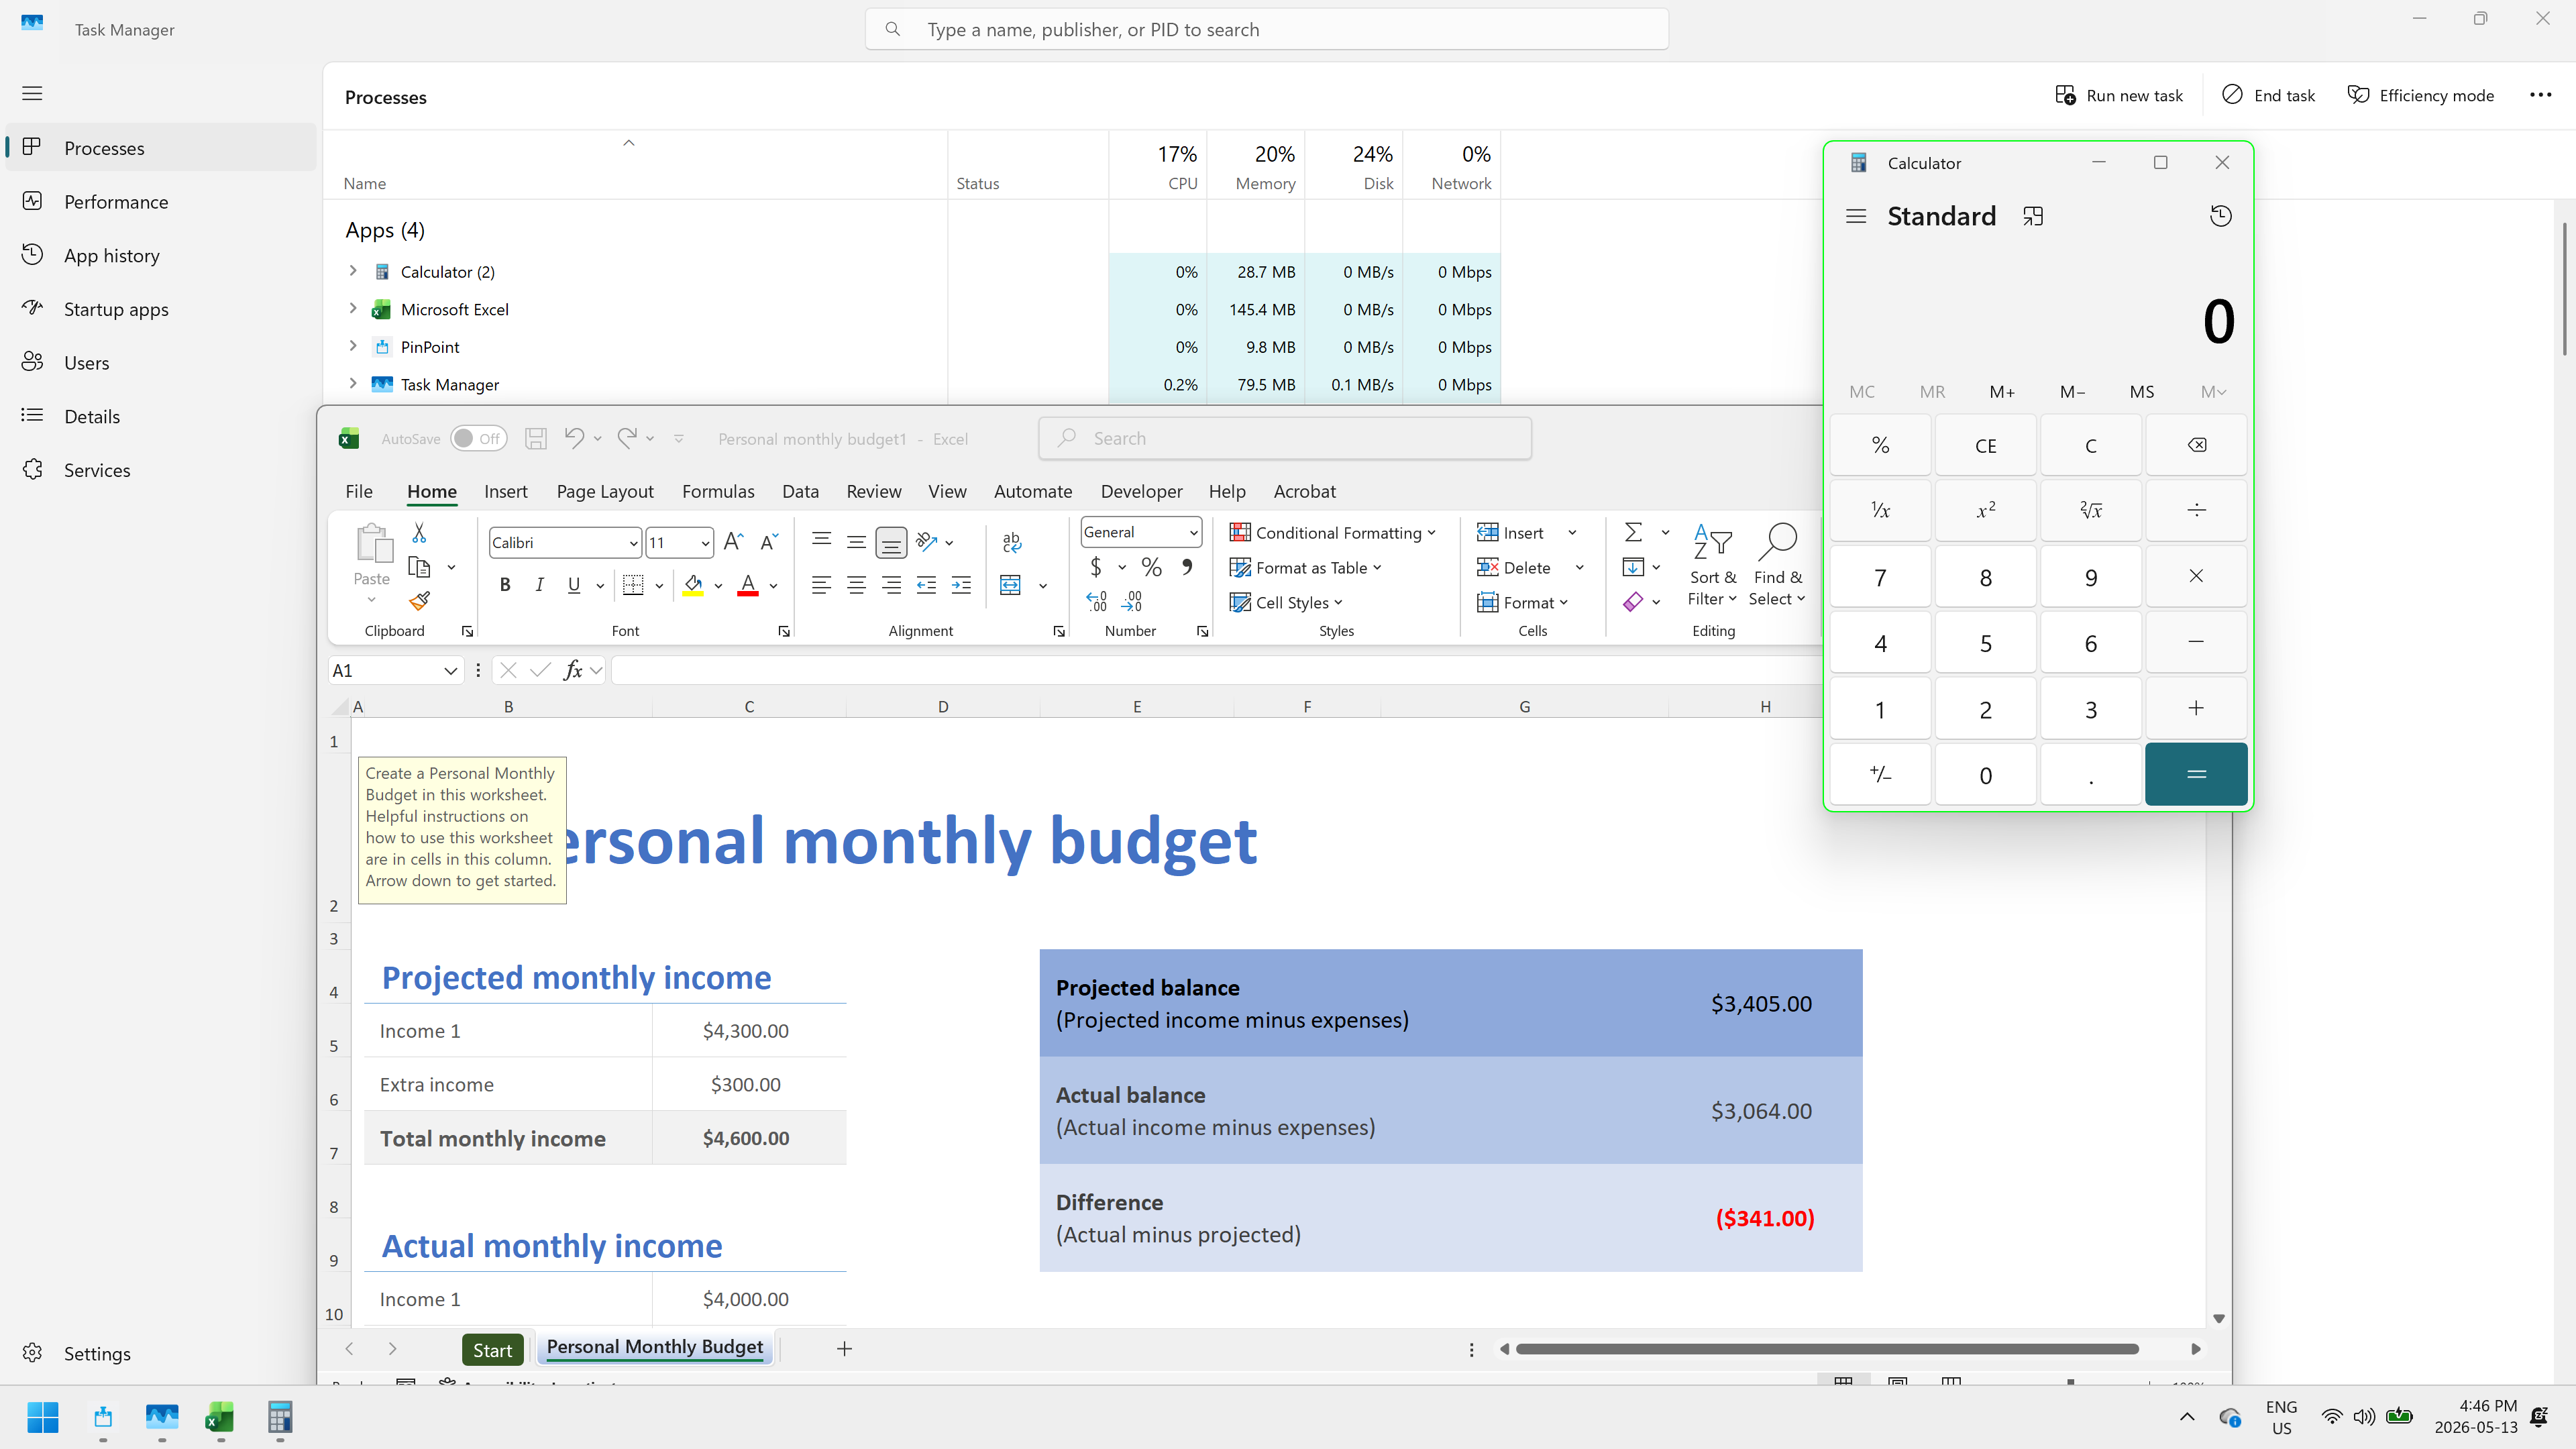Click Calculator keep on top icon

click(x=2033, y=216)
